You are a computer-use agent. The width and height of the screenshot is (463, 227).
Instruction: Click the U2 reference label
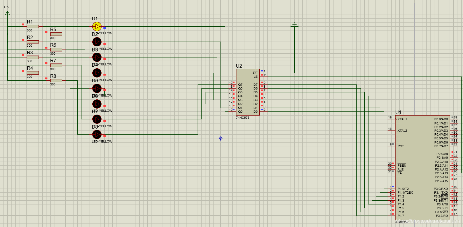click(x=239, y=66)
